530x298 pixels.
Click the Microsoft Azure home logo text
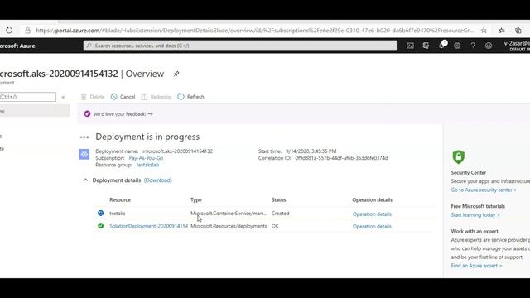tap(17, 46)
